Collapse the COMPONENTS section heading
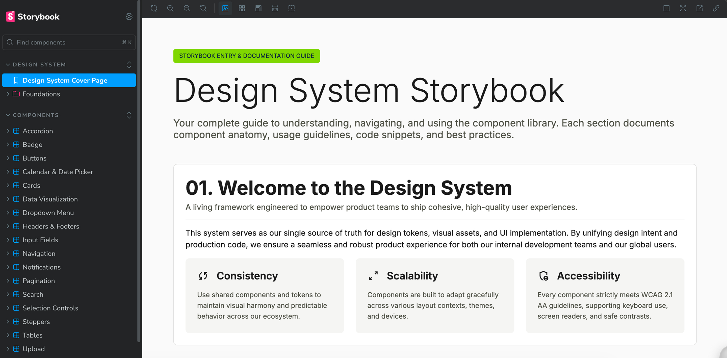This screenshot has height=358, width=727. (33, 115)
